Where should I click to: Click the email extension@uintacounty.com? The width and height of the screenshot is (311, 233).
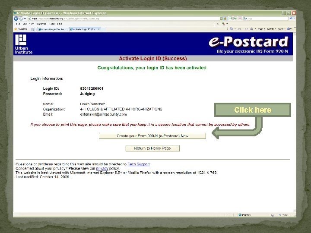[103, 114]
